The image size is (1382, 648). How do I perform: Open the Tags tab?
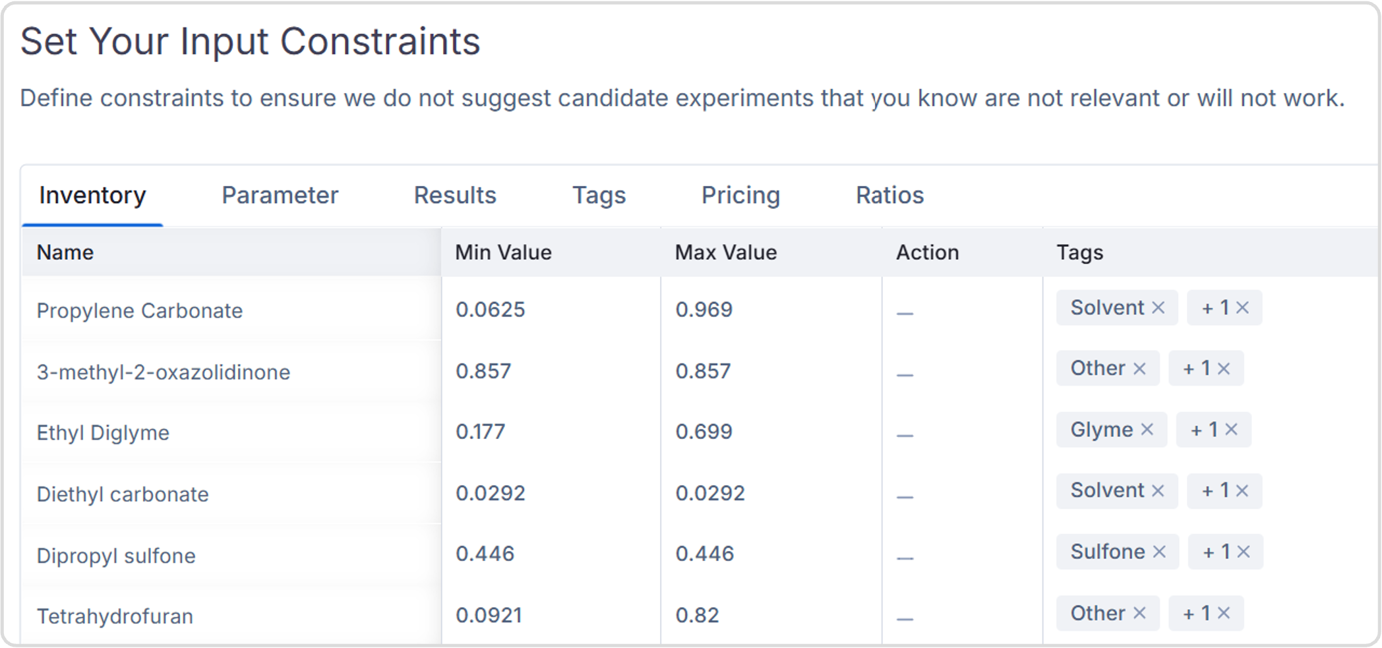point(599,195)
